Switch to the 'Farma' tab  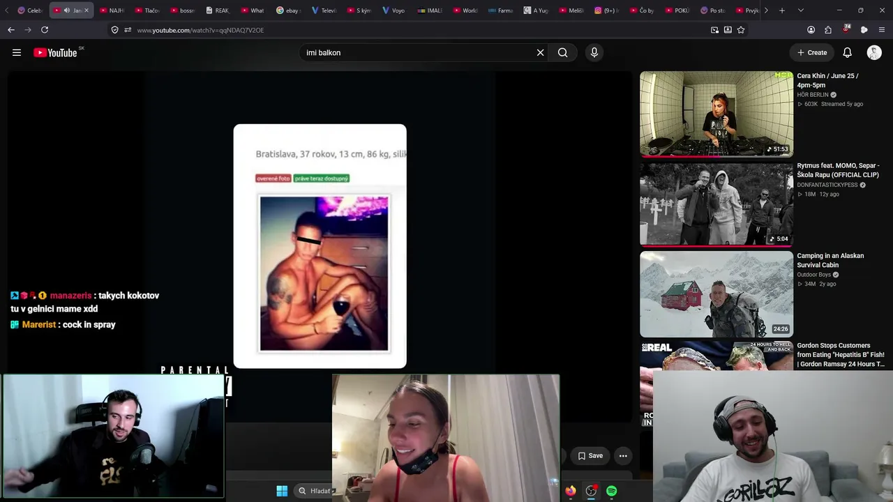point(500,10)
